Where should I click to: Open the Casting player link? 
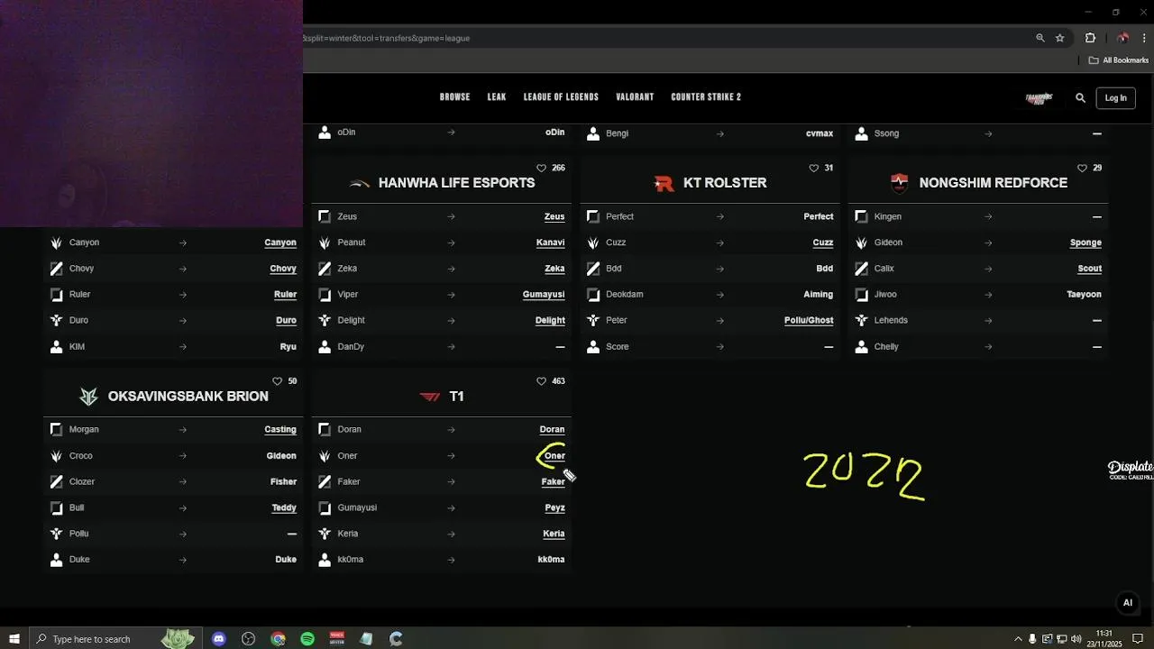click(x=280, y=430)
